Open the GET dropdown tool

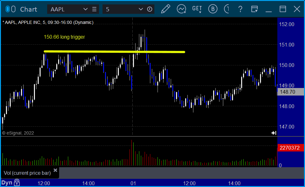pyautogui.click(x=197, y=9)
